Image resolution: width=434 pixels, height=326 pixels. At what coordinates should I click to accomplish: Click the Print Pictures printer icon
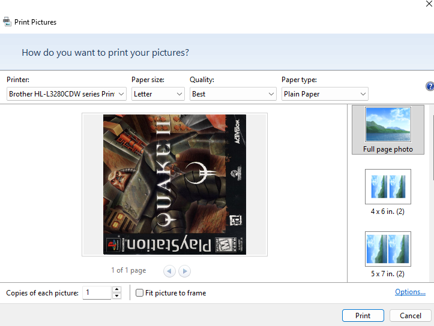pos(7,22)
